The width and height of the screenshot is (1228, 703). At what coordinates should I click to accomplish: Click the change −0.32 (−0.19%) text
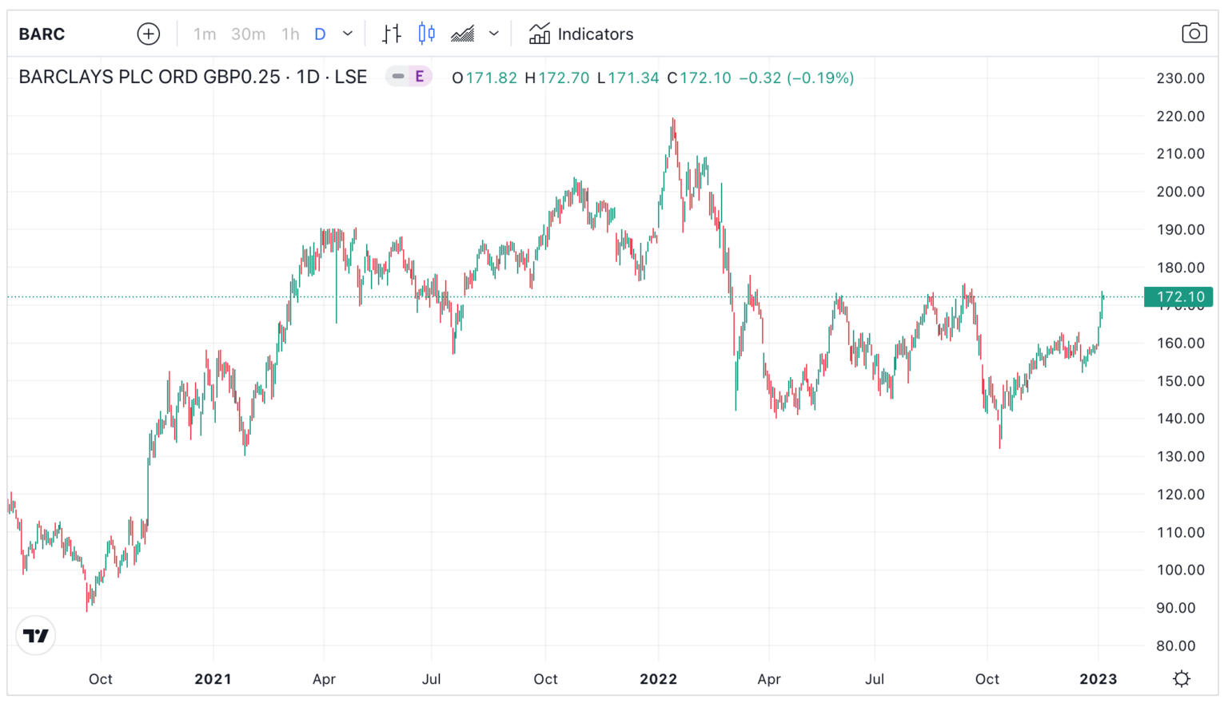point(796,78)
